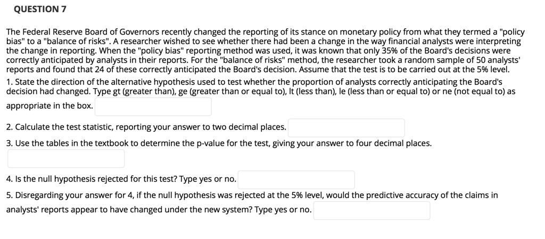Click the alternative hypothesis direction answer box

(153, 107)
